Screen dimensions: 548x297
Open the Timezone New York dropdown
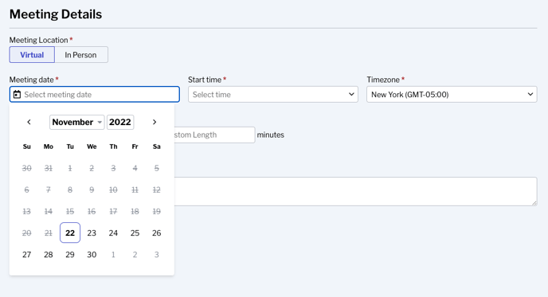click(452, 94)
